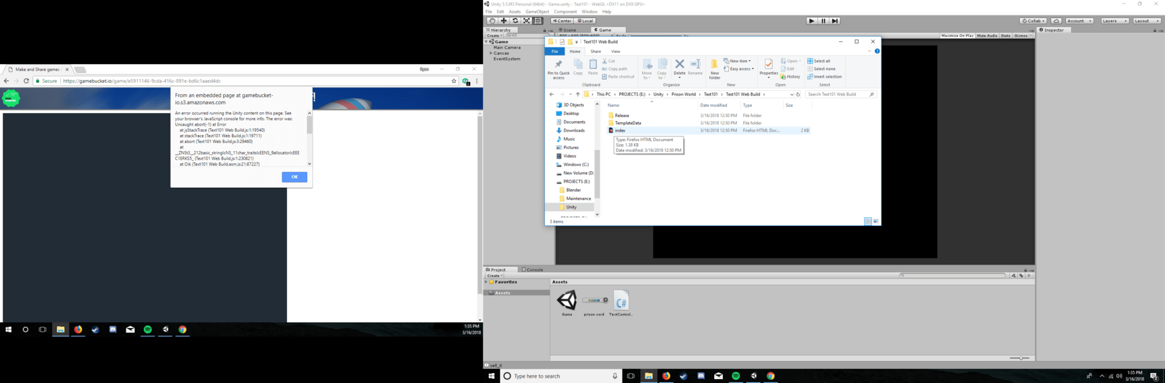Viewport: 1165px width, 383px height.
Task: Click the Delete icon in Explorer ribbon
Action: point(679,67)
